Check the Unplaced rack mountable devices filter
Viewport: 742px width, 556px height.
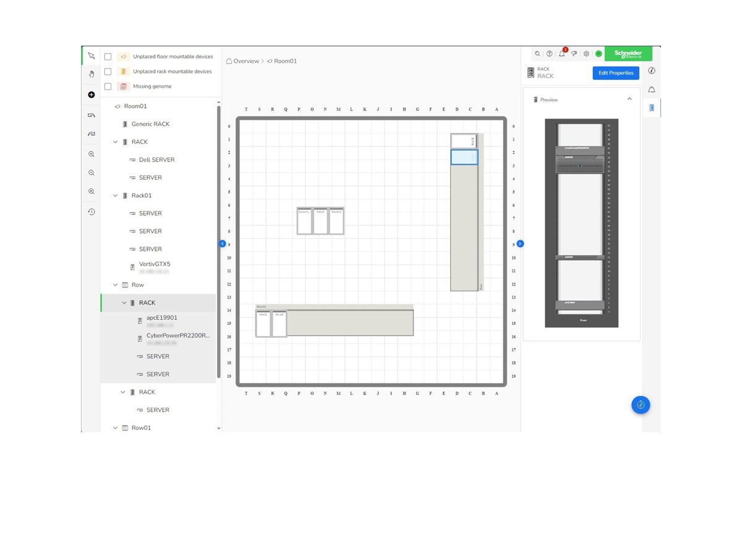[x=108, y=71]
